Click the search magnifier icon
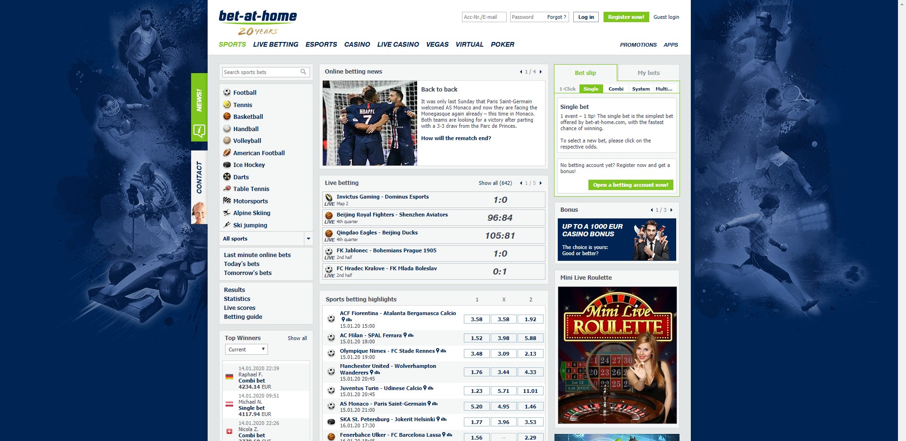Image resolution: width=906 pixels, height=441 pixels. pos(303,72)
